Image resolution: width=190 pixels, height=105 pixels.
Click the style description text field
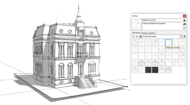click(x=162, y=25)
